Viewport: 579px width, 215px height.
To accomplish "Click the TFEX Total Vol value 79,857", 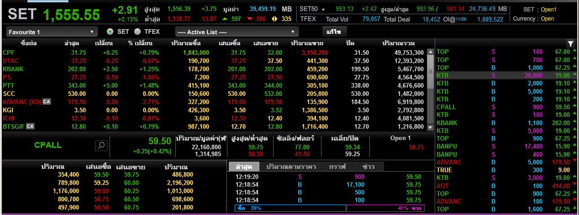I will pyautogui.click(x=371, y=19).
